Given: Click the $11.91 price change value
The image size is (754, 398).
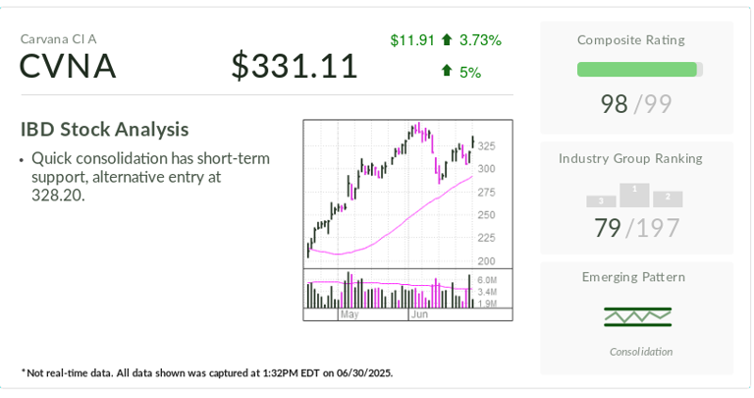Looking at the screenshot, I should coord(412,40).
